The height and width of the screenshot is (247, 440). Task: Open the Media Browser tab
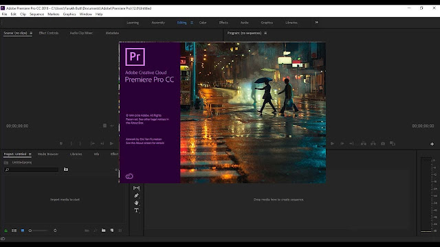click(48, 154)
